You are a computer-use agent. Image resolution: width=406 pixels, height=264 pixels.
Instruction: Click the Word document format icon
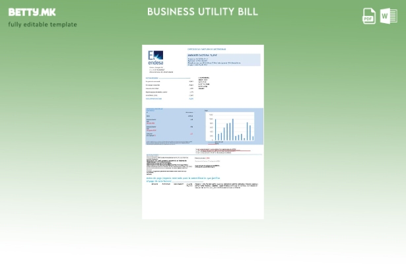pos(388,16)
